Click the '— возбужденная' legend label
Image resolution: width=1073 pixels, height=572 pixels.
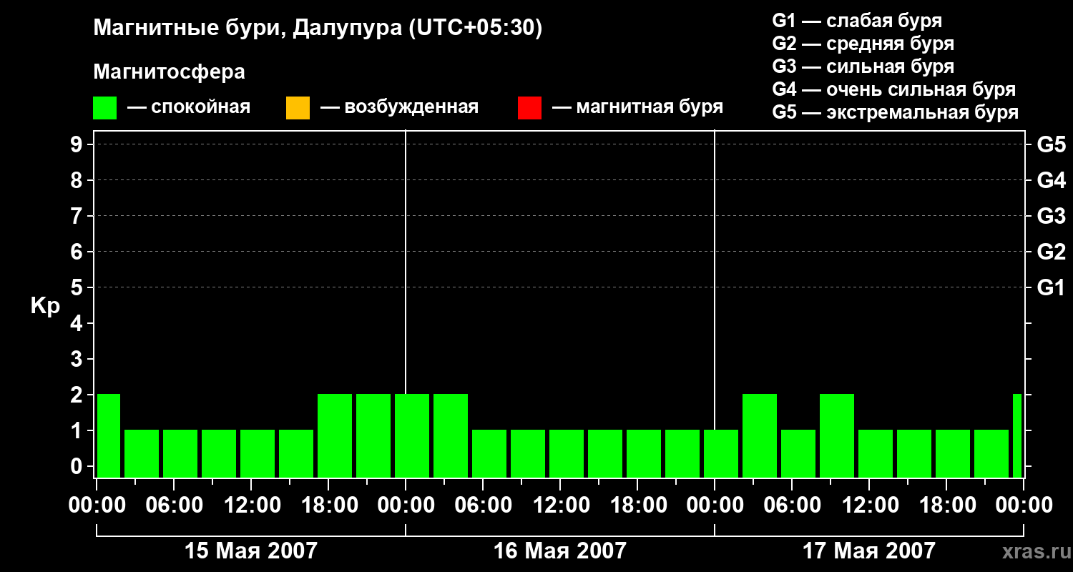coord(399,107)
